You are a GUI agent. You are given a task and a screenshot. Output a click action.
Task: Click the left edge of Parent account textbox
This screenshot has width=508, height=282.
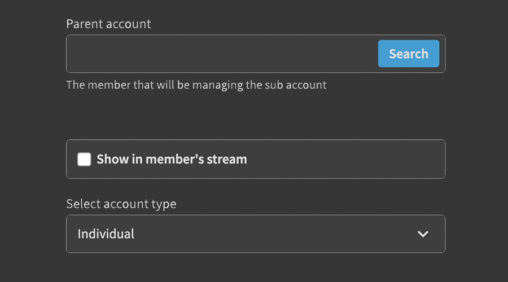pos(76,54)
